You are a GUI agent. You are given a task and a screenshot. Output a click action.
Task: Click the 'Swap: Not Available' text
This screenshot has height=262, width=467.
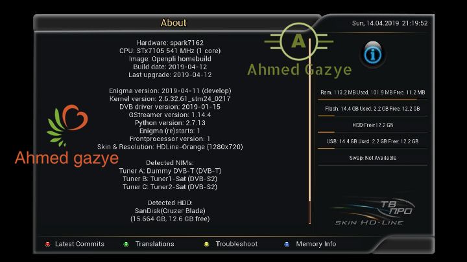tap(372, 158)
